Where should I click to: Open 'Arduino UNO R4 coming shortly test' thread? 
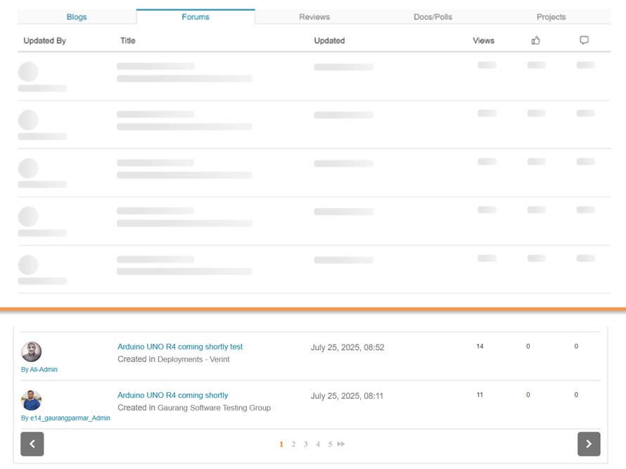pyautogui.click(x=180, y=347)
